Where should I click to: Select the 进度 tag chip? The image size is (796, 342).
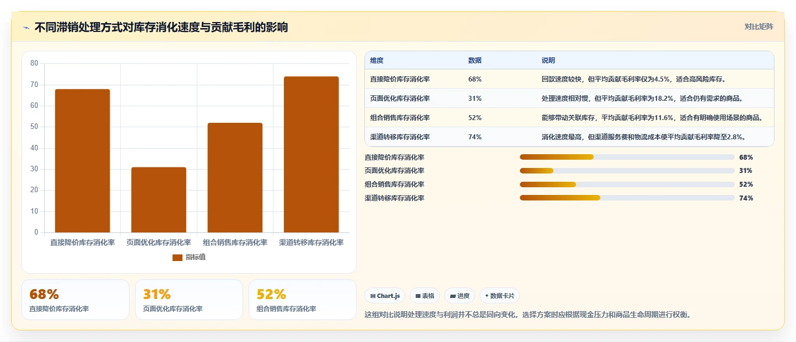coord(460,296)
